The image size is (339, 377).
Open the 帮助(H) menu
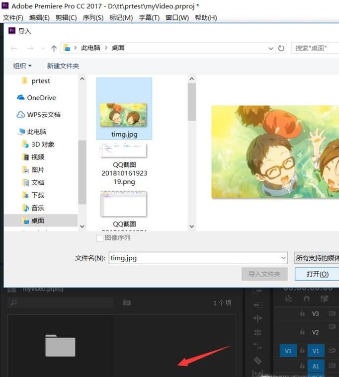click(x=206, y=18)
